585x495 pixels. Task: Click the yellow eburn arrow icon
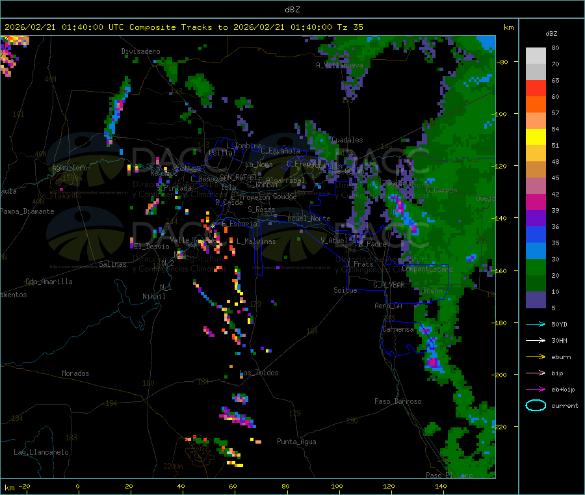pyautogui.click(x=536, y=357)
